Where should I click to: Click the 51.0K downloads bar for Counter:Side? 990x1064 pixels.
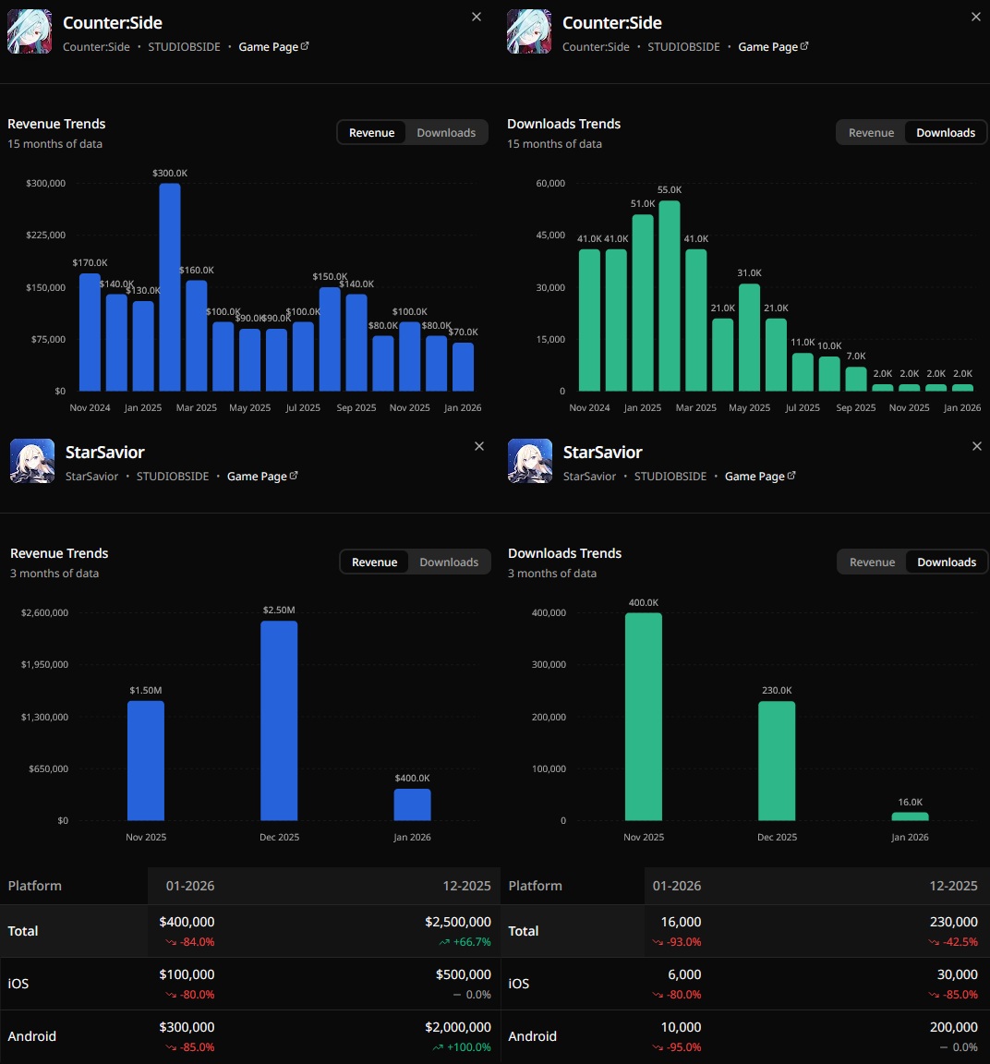pos(643,303)
